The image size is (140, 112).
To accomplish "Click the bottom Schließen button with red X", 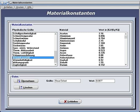I will pos(70,102).
